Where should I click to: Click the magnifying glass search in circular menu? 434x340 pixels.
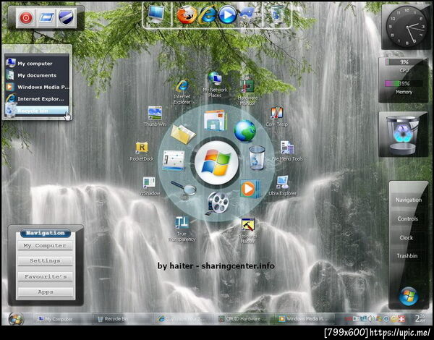point(184,187)
